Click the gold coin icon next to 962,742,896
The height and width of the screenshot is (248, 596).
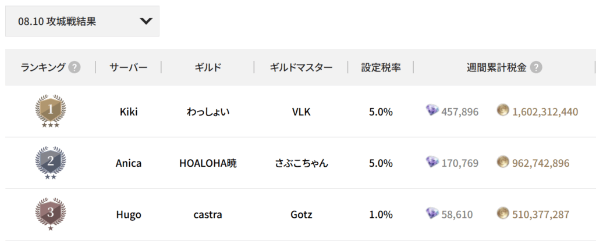pyautogui.click(x=503, y=163)
